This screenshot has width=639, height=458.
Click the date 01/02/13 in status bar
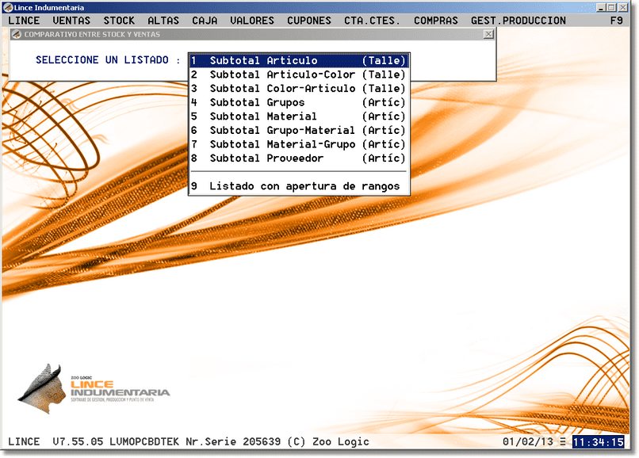528,441
